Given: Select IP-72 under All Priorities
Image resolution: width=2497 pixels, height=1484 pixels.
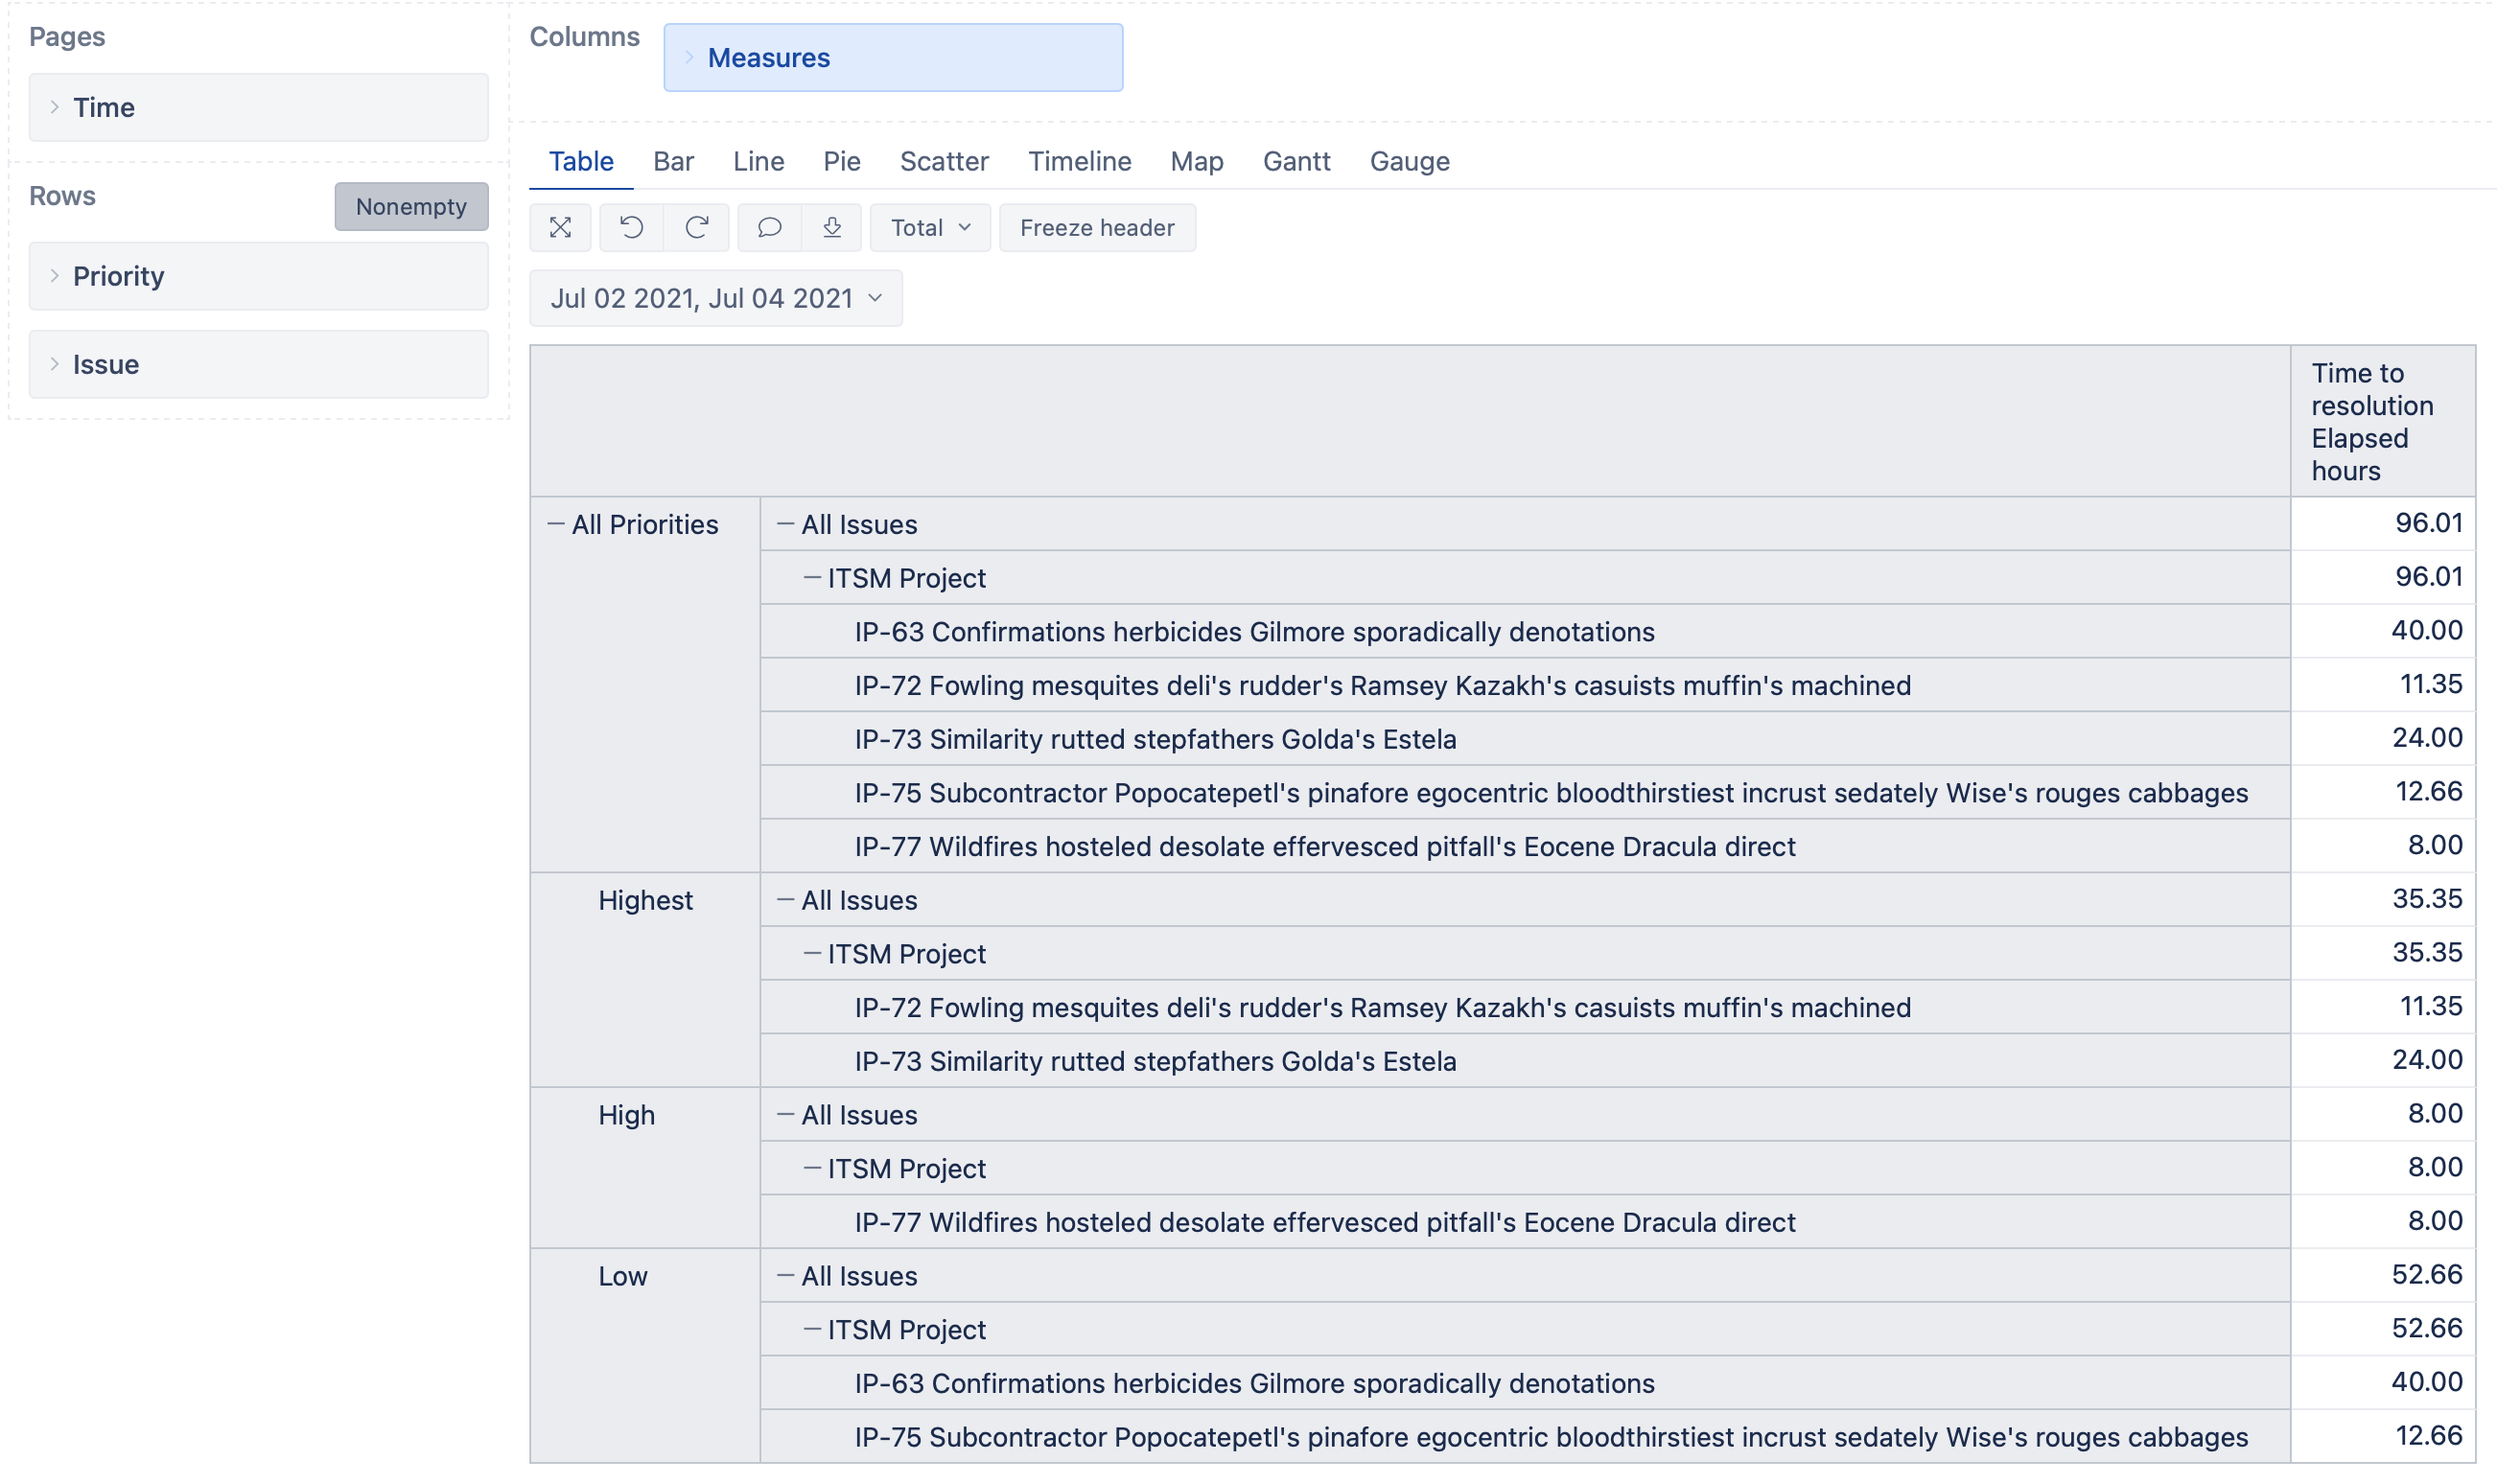Looking at the screenshot, I should pyautogui.click(x=1382, y=686).
